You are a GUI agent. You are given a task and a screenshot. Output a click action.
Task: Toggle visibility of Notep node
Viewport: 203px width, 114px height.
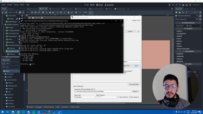[x=22, y=19]
